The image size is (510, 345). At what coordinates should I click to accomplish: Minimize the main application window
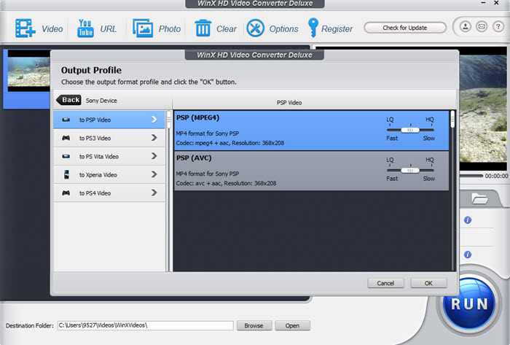point(483,3)
